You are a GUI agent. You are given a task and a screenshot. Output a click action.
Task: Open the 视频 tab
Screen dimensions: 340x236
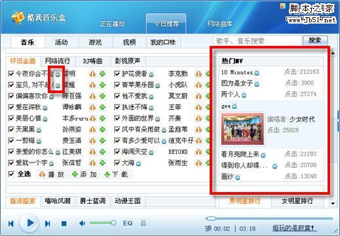pos(129,42)
